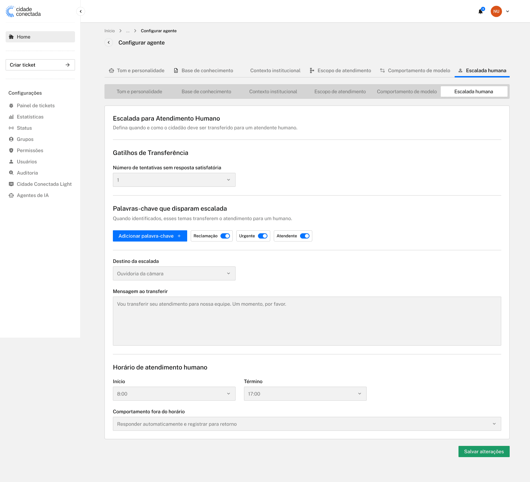Switch to Contexto institucional top tab
Image resolution: width=530 pixels, height=482 pixels.
[275, 70]
